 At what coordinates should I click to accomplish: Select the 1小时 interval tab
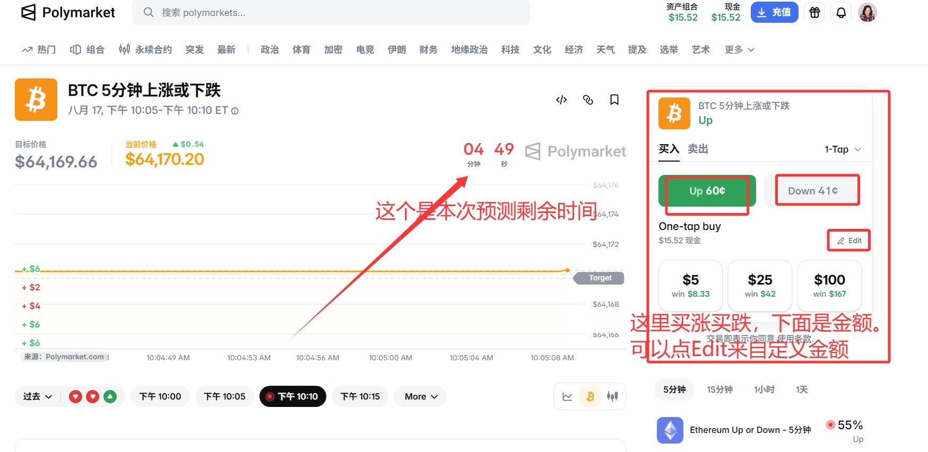tap(764, 389)
